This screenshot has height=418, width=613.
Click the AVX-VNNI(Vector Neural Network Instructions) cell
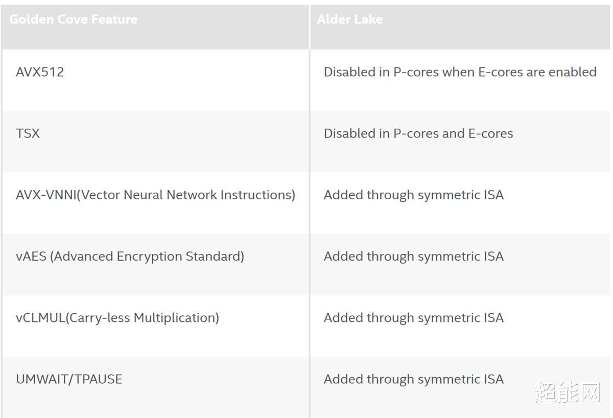(x=154, y=203)
